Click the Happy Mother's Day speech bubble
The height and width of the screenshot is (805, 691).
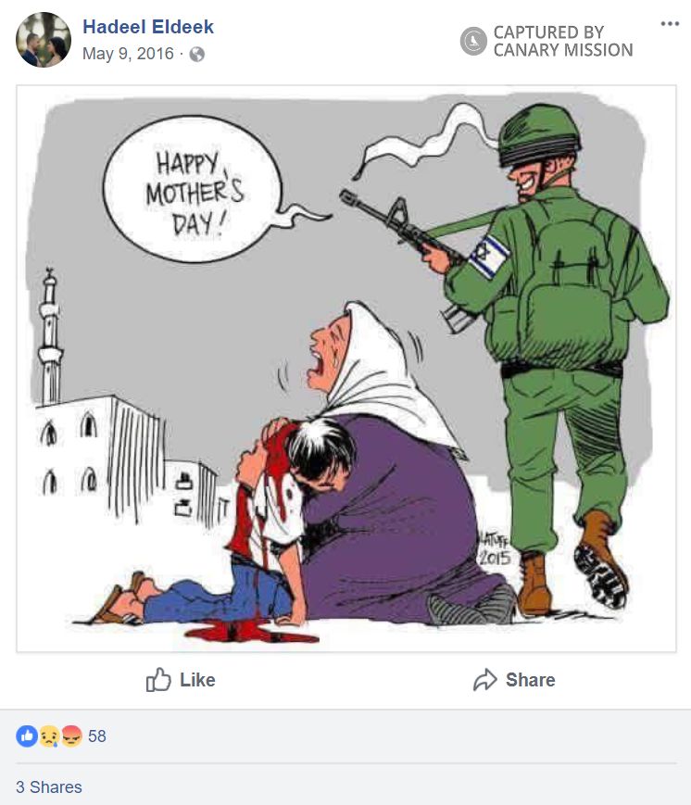(x=194, y=190)
